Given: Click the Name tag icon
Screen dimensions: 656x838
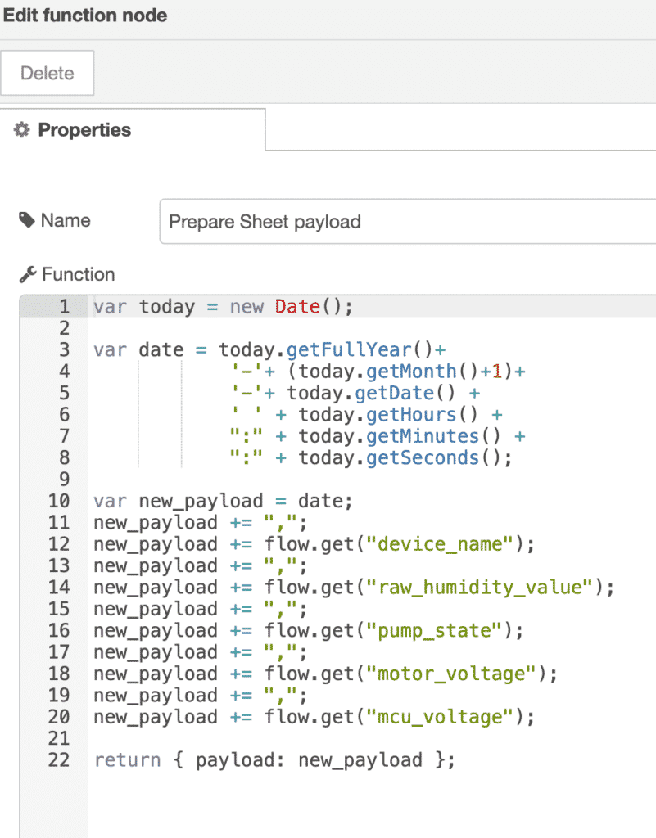Looking at the screenshot, I should click(x=27, y=219).
